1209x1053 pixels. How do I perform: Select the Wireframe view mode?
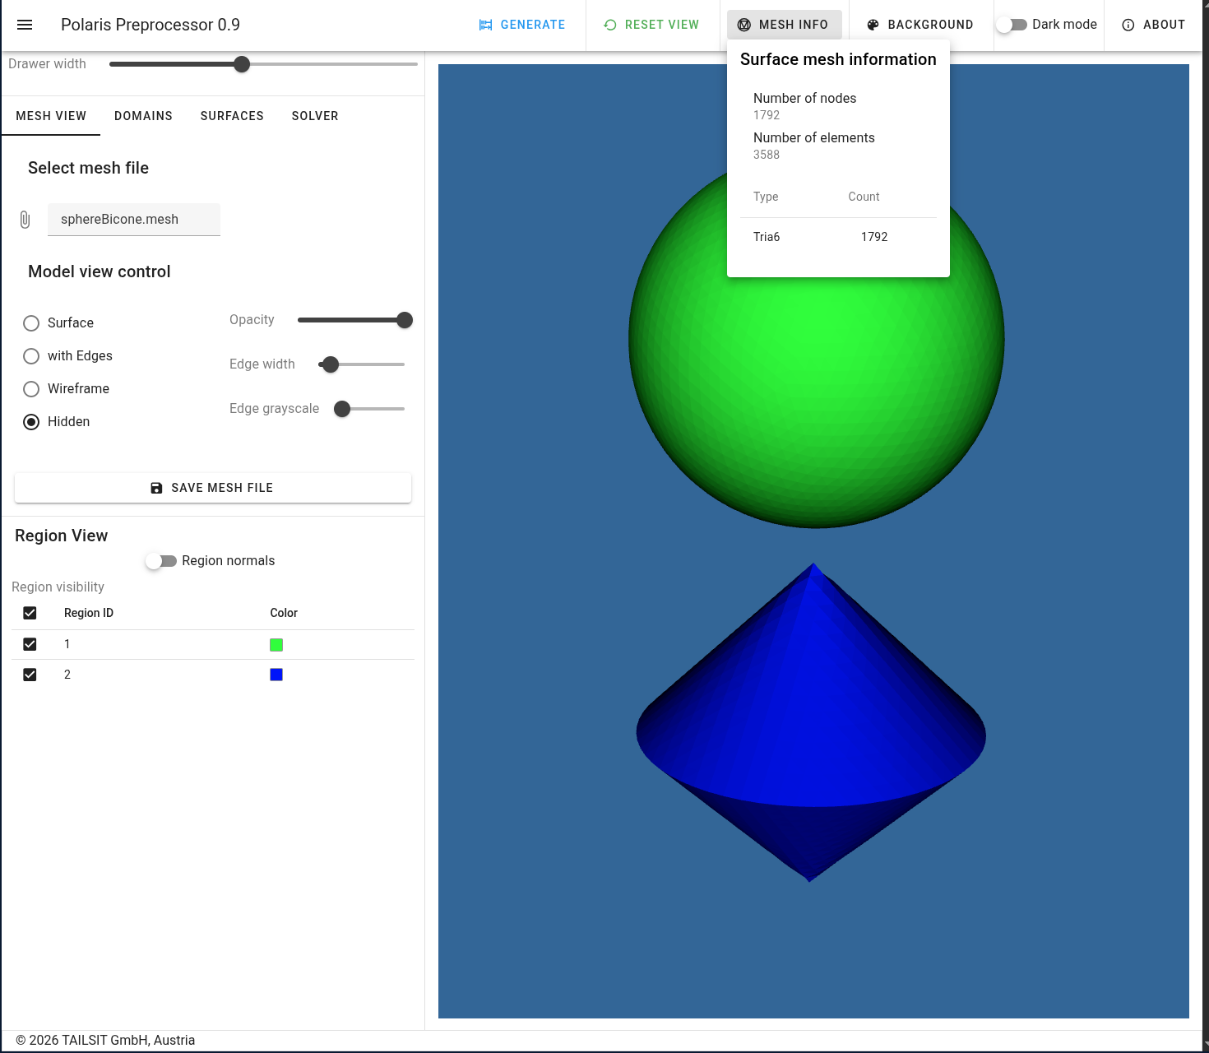31,389
